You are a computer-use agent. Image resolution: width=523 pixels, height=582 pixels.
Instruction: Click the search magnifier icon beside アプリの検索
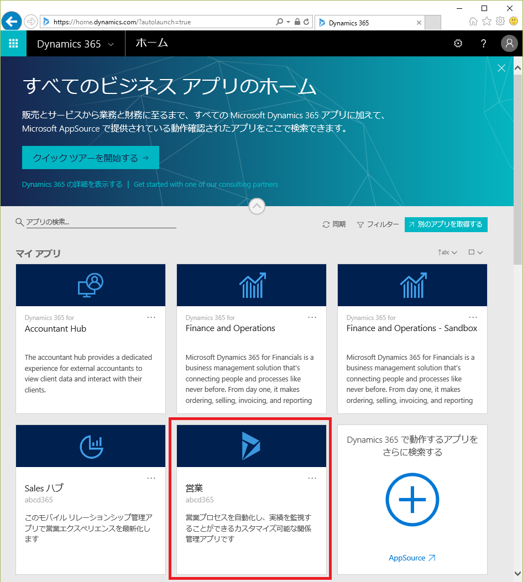coord(20,222)
